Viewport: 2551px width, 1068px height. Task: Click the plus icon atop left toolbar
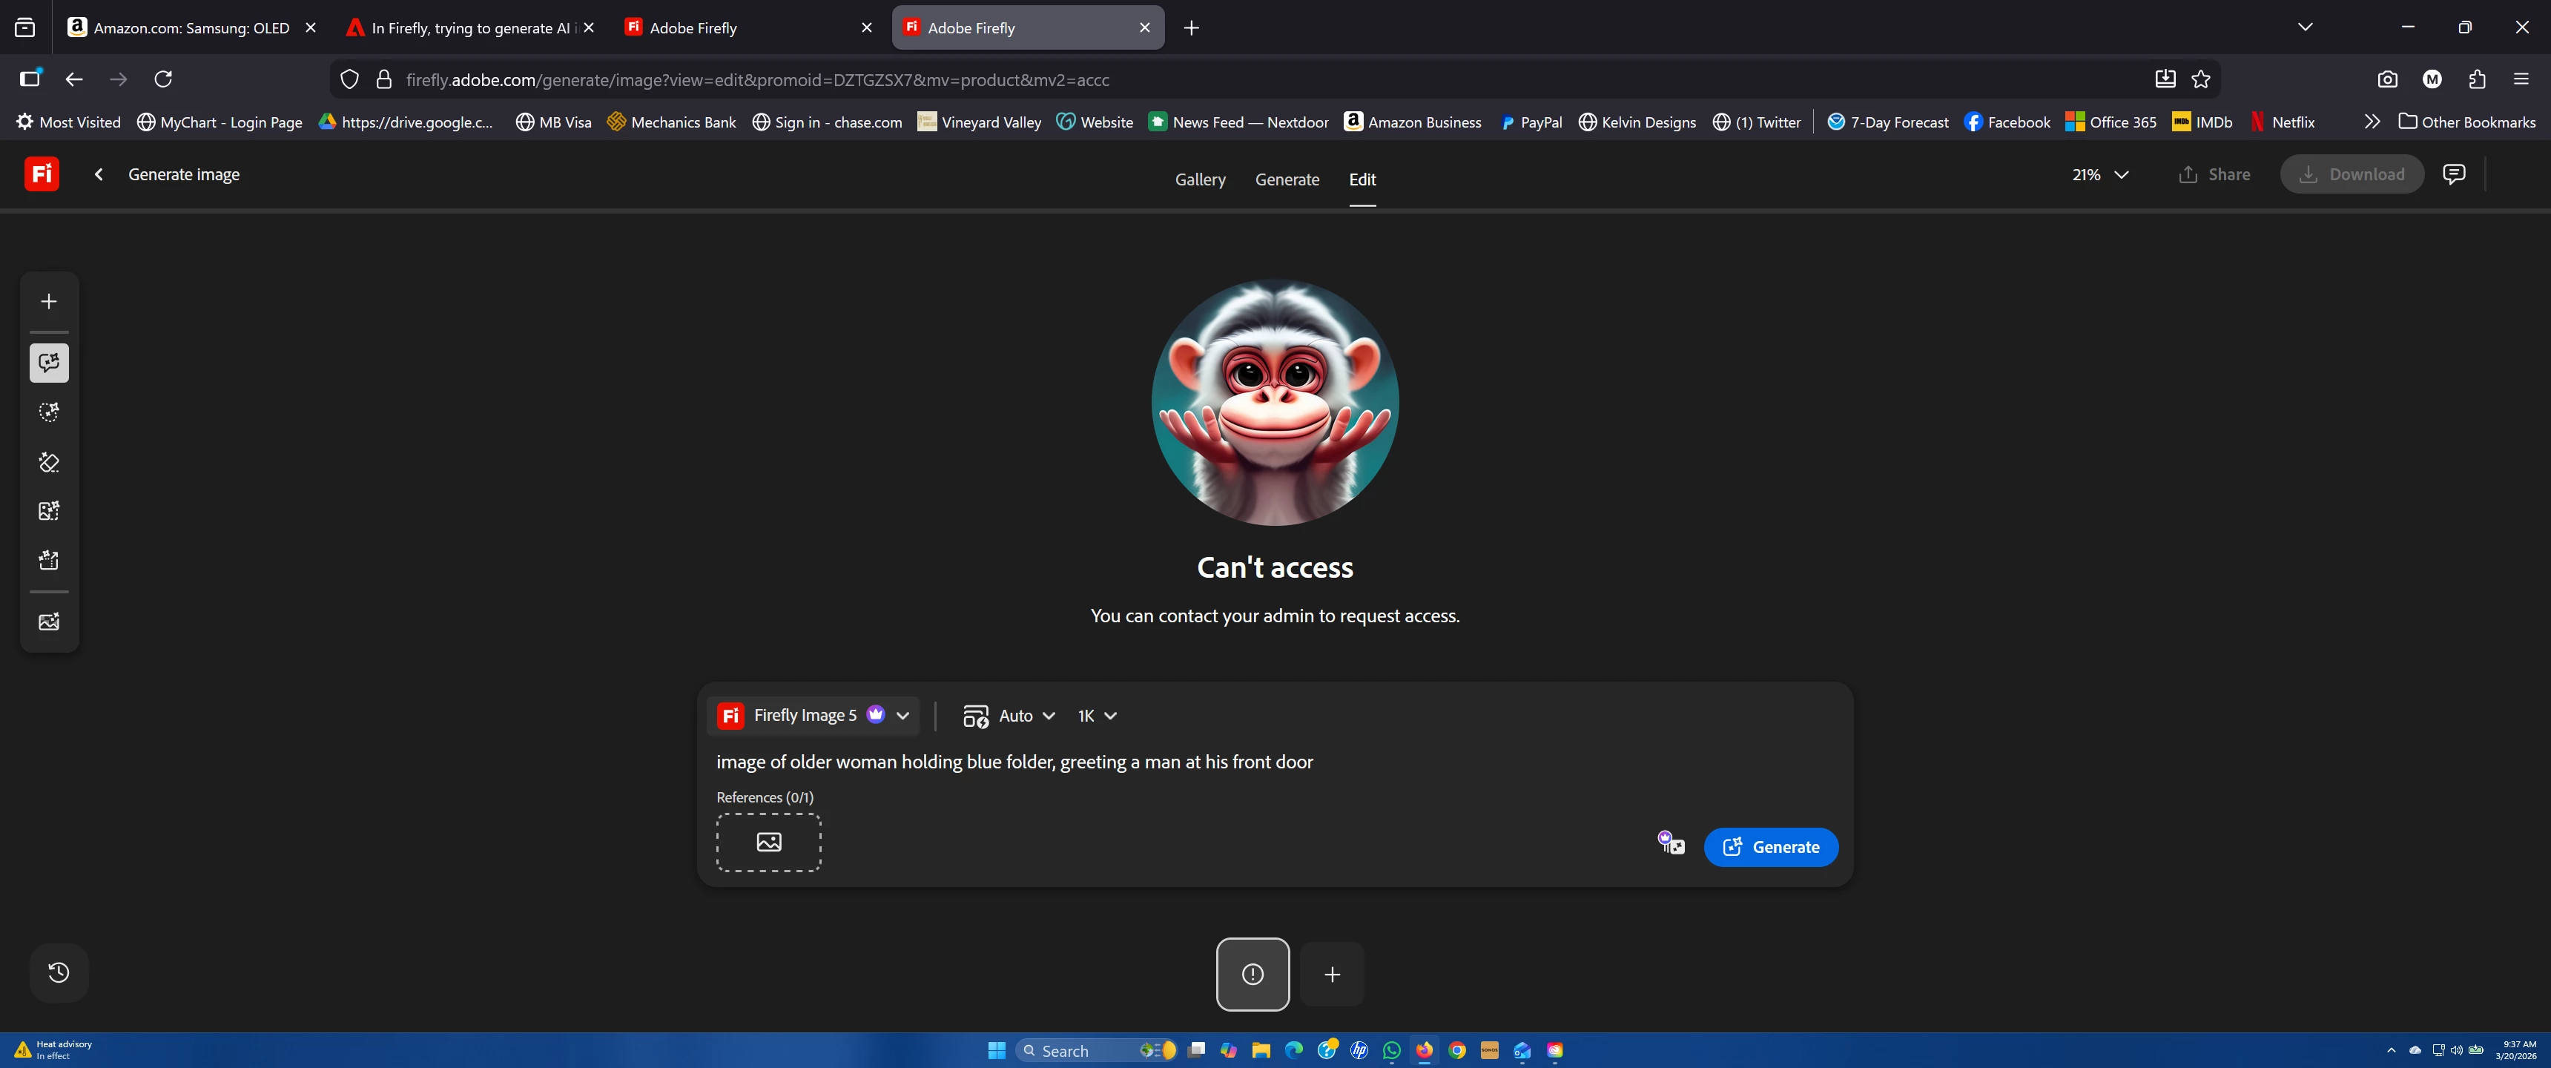(x=48, y=301)
